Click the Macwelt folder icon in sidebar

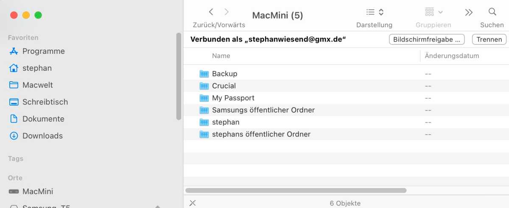[x=14, y=85]
